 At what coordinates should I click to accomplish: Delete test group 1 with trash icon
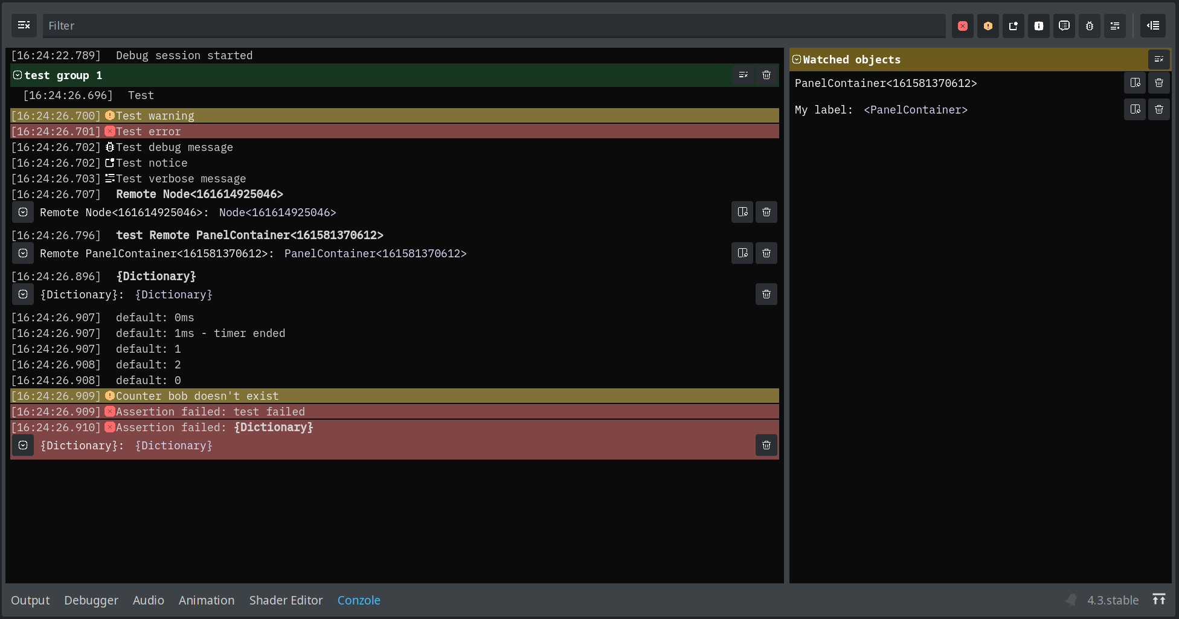click(x=766, y=75)
